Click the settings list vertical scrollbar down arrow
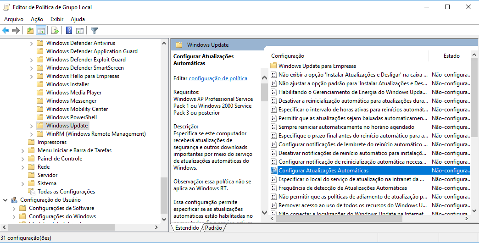The height and width of the screenshot is (243, 479). (x=474, y=210)
